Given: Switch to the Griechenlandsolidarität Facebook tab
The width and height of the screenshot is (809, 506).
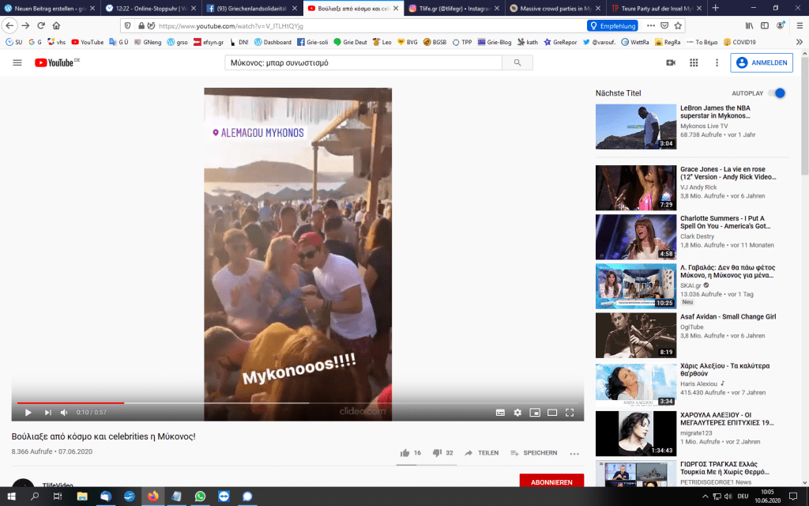Looking at the screenshot, I should (x=250, y=8).
